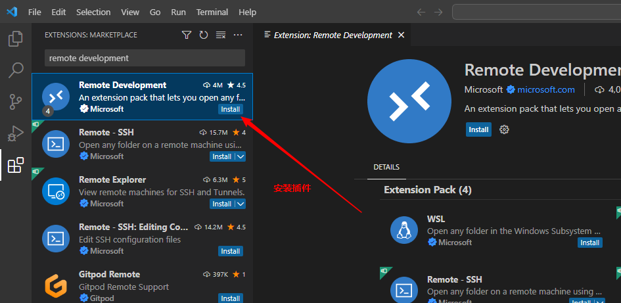The height and width of the screenshot is (303, 621).
Task: Open the Go menu
Action: click(155, 12)
